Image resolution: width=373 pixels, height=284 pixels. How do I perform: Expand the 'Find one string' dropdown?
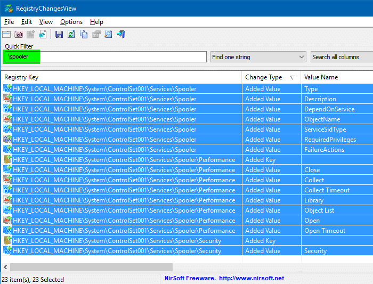pyautogui.click(x=258, y=57)
